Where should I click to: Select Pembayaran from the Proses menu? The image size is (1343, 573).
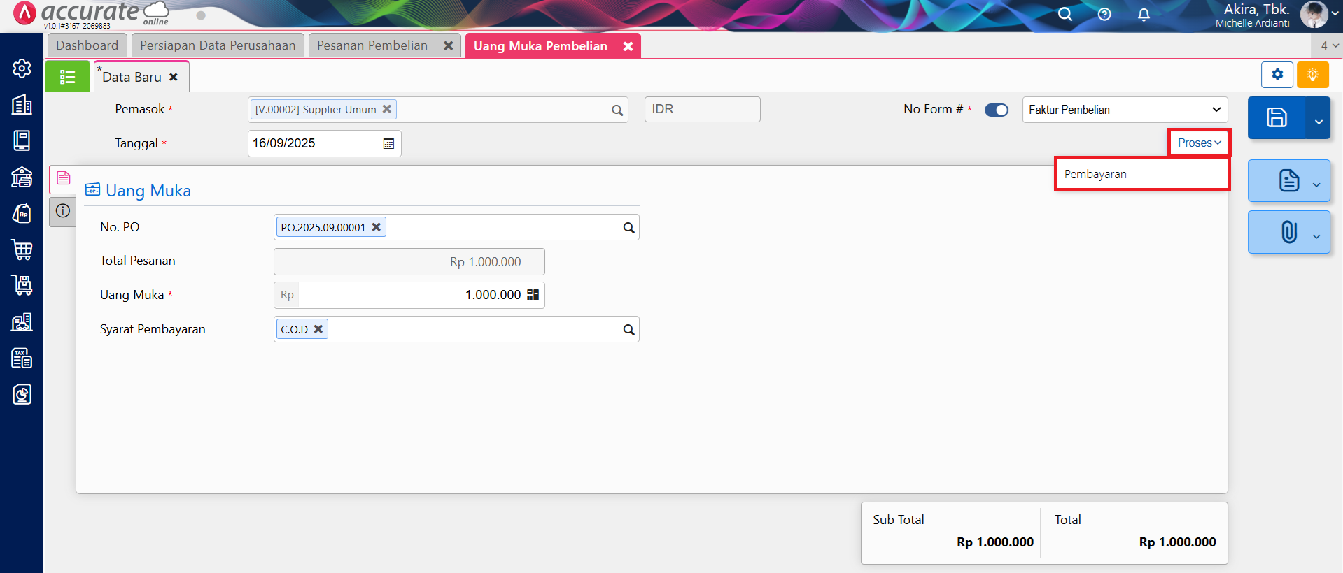point(1095,174)
